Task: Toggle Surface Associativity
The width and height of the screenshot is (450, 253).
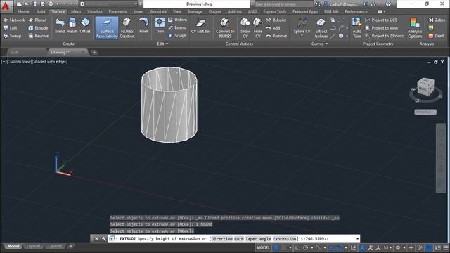Action: (107, 28)
